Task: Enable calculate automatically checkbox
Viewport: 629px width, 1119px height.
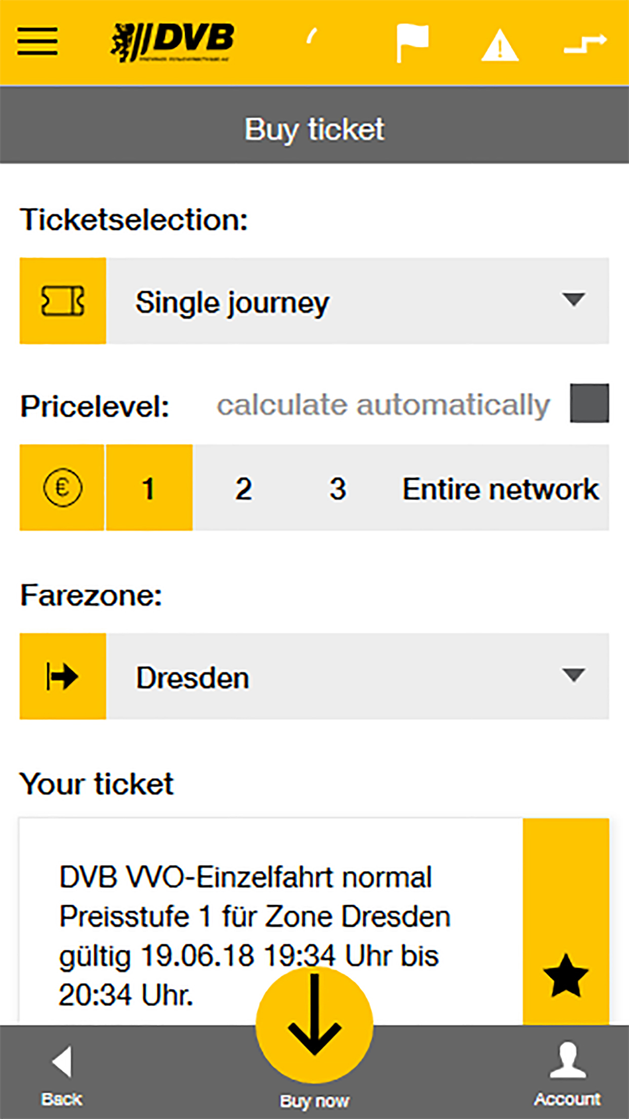Action: pyautogui.click(x=589, y=403)
